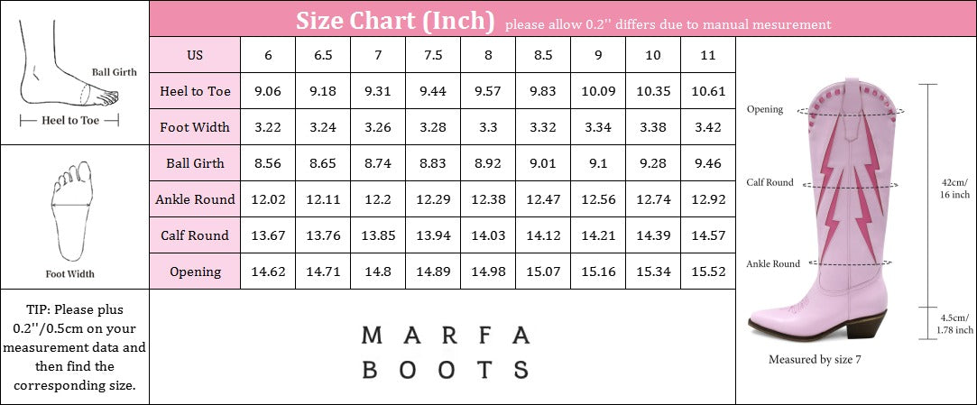
Task: Click the 42cm/16 inch shaft height label
Action: point(953,187)
